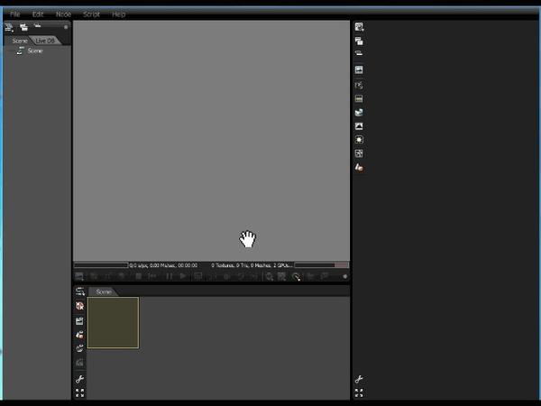Stop the render with the square button
The width and height of the screenshot is (541, 406).
point(138,277)
